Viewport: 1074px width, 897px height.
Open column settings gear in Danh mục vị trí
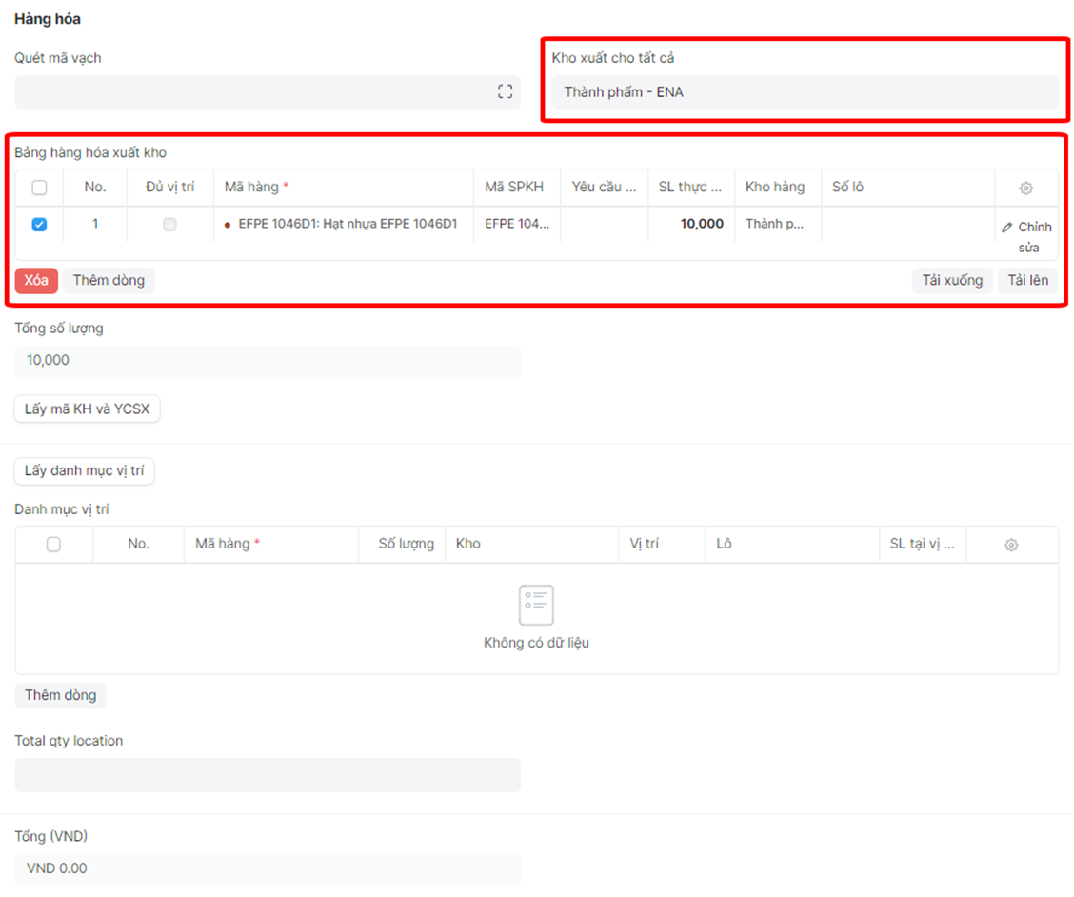pos(1011,545)
